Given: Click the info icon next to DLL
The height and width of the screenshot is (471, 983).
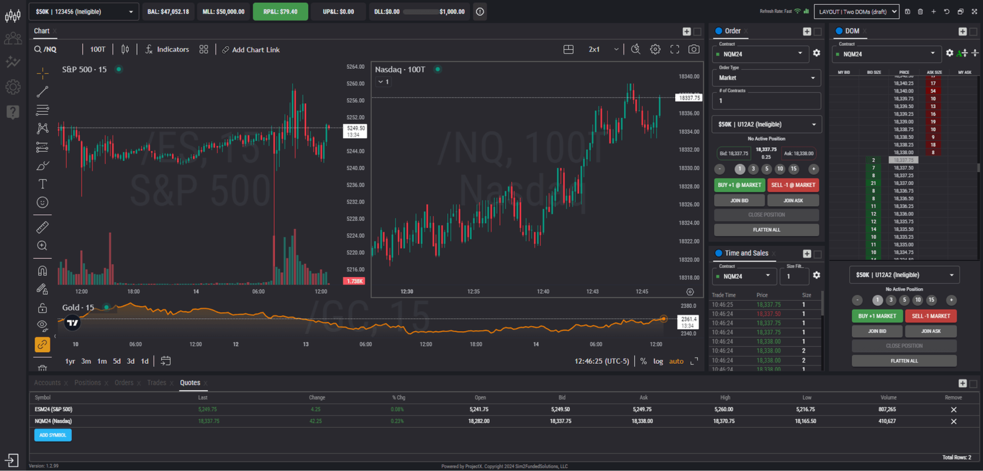Looking at the screenshot, I should click(480, 12).
